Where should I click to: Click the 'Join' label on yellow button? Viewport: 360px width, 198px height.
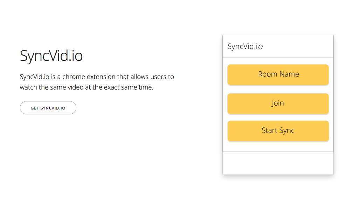tap(278, 103)
